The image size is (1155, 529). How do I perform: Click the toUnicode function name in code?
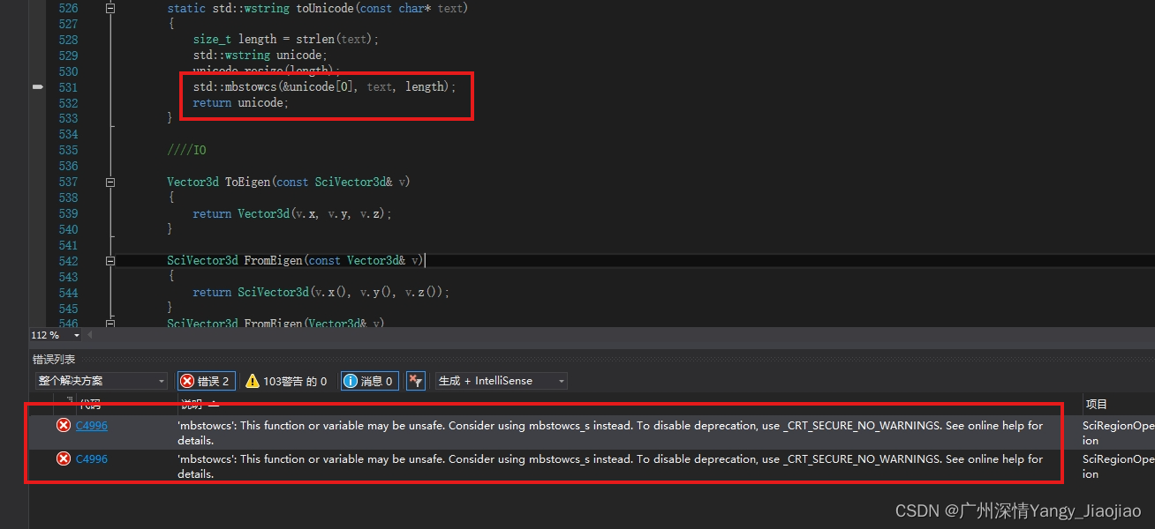click(x=325, y=8)
